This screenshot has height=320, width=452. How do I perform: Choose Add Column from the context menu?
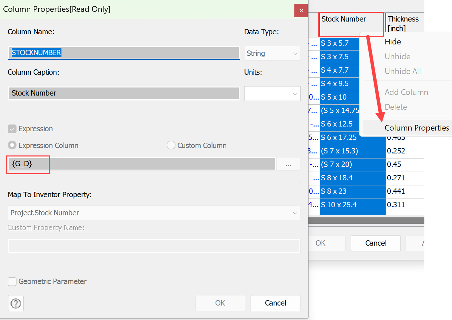point(406,92)
